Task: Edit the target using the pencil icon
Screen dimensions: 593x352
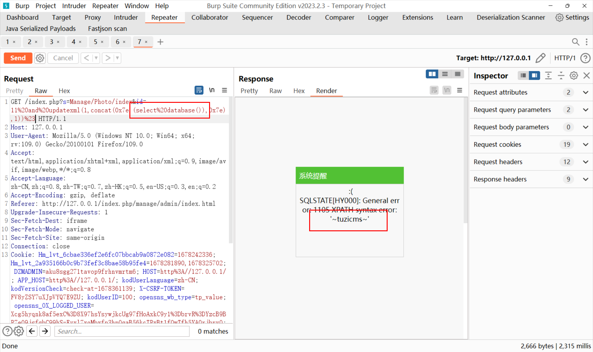Action: tap(541, 58)
